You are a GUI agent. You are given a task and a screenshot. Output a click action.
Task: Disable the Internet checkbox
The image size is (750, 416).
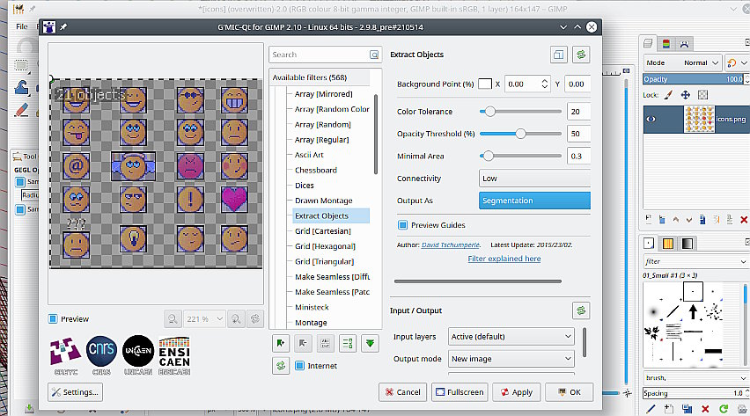[300, 366]
